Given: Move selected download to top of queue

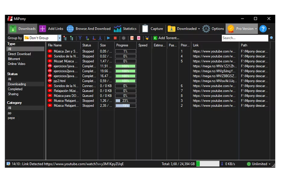Looking at the screenshot, I should coord(80,38).
